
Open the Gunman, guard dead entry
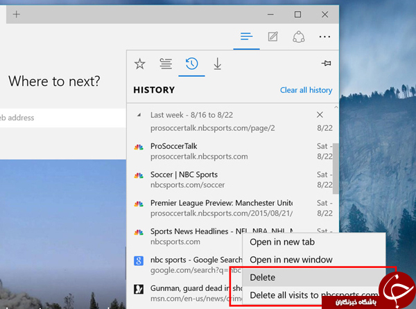pyautogui.click(x=185, y=293)
